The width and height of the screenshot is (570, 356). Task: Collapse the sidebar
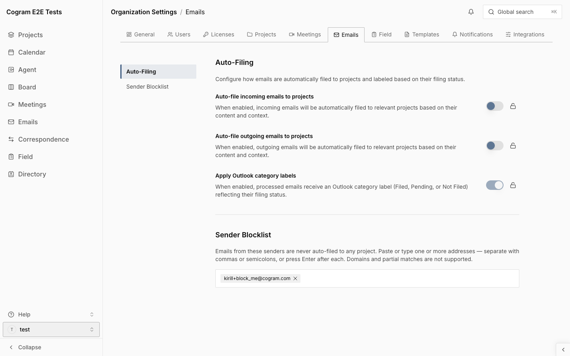click(51, 347)
